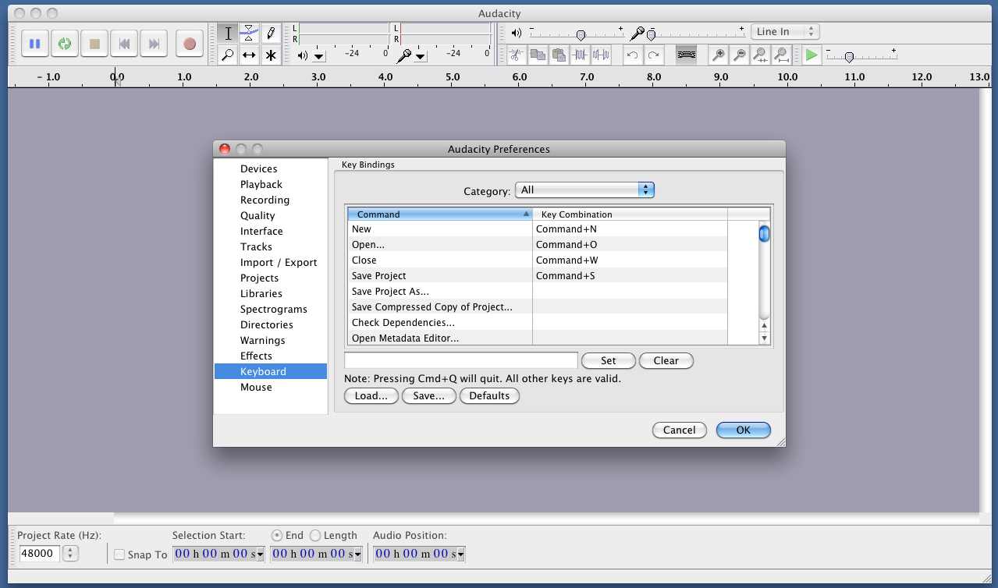Click the output volume slider handle
The image size is (998, 588).
(x=581, y=35)
